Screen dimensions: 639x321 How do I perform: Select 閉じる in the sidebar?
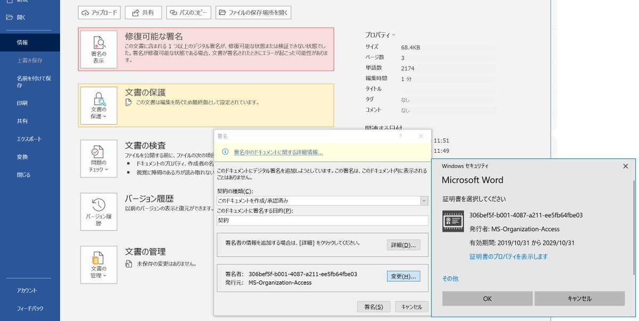tap(30, 175)
